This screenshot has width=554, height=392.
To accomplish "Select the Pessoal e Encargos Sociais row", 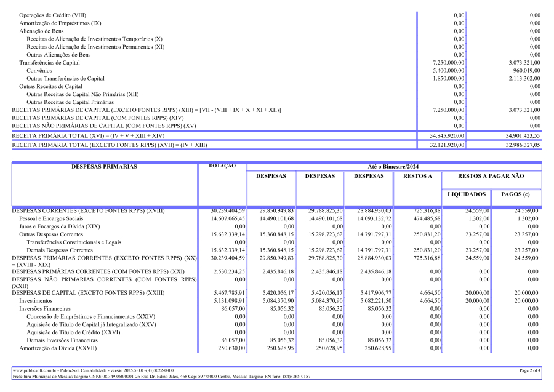I will [x=276, y=218].
